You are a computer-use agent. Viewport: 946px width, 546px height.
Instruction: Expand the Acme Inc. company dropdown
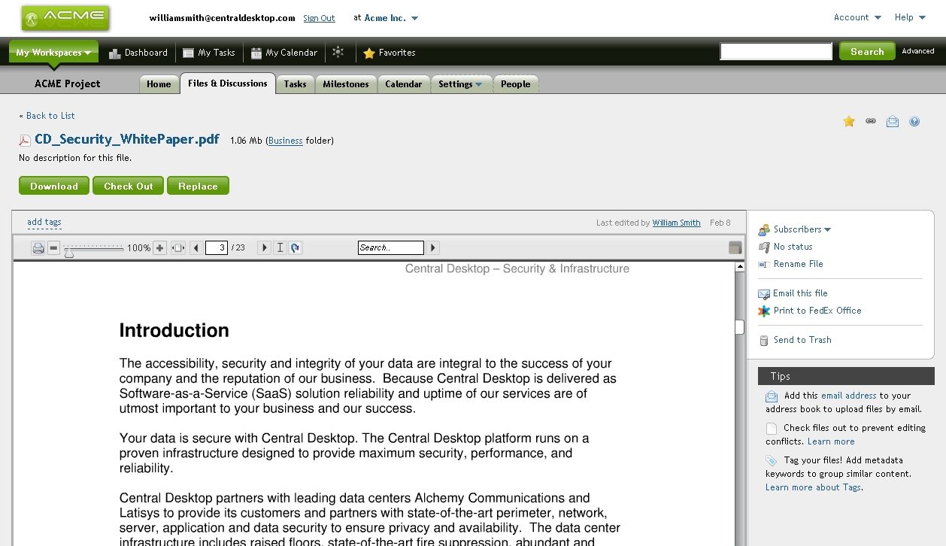pos(415,18)
